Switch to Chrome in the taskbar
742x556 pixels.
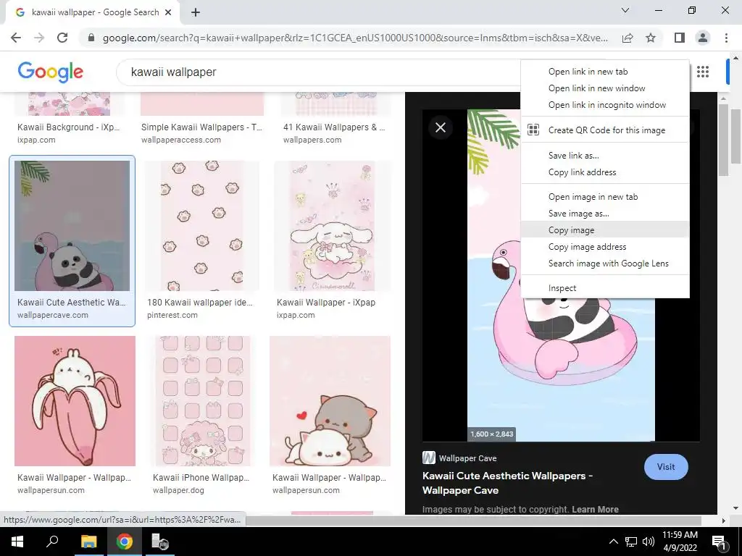coord(125,542)
